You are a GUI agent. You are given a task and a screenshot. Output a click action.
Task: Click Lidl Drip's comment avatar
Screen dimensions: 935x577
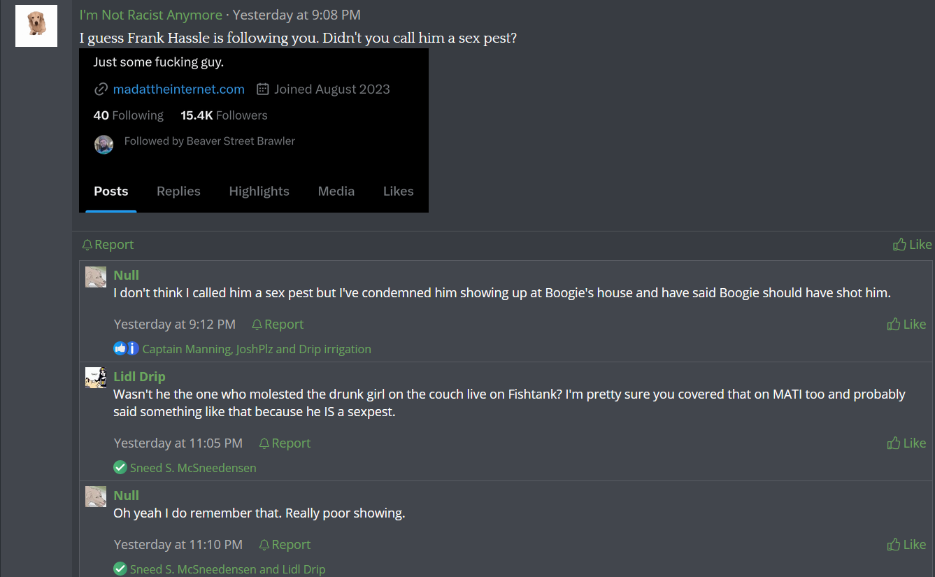[96, 378]
